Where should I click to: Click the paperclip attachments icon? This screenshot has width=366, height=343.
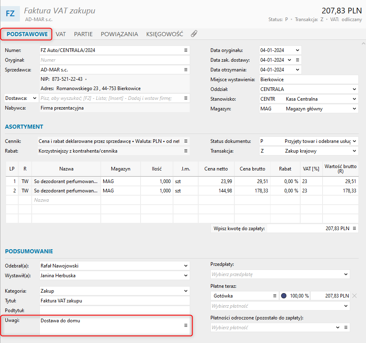(194, 34)
